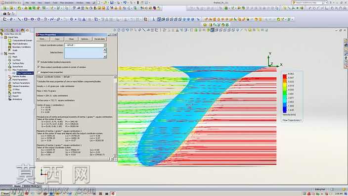The image size is (348, 196).
Task: Collapse the Input Data tree node
Action: [2, 37]
